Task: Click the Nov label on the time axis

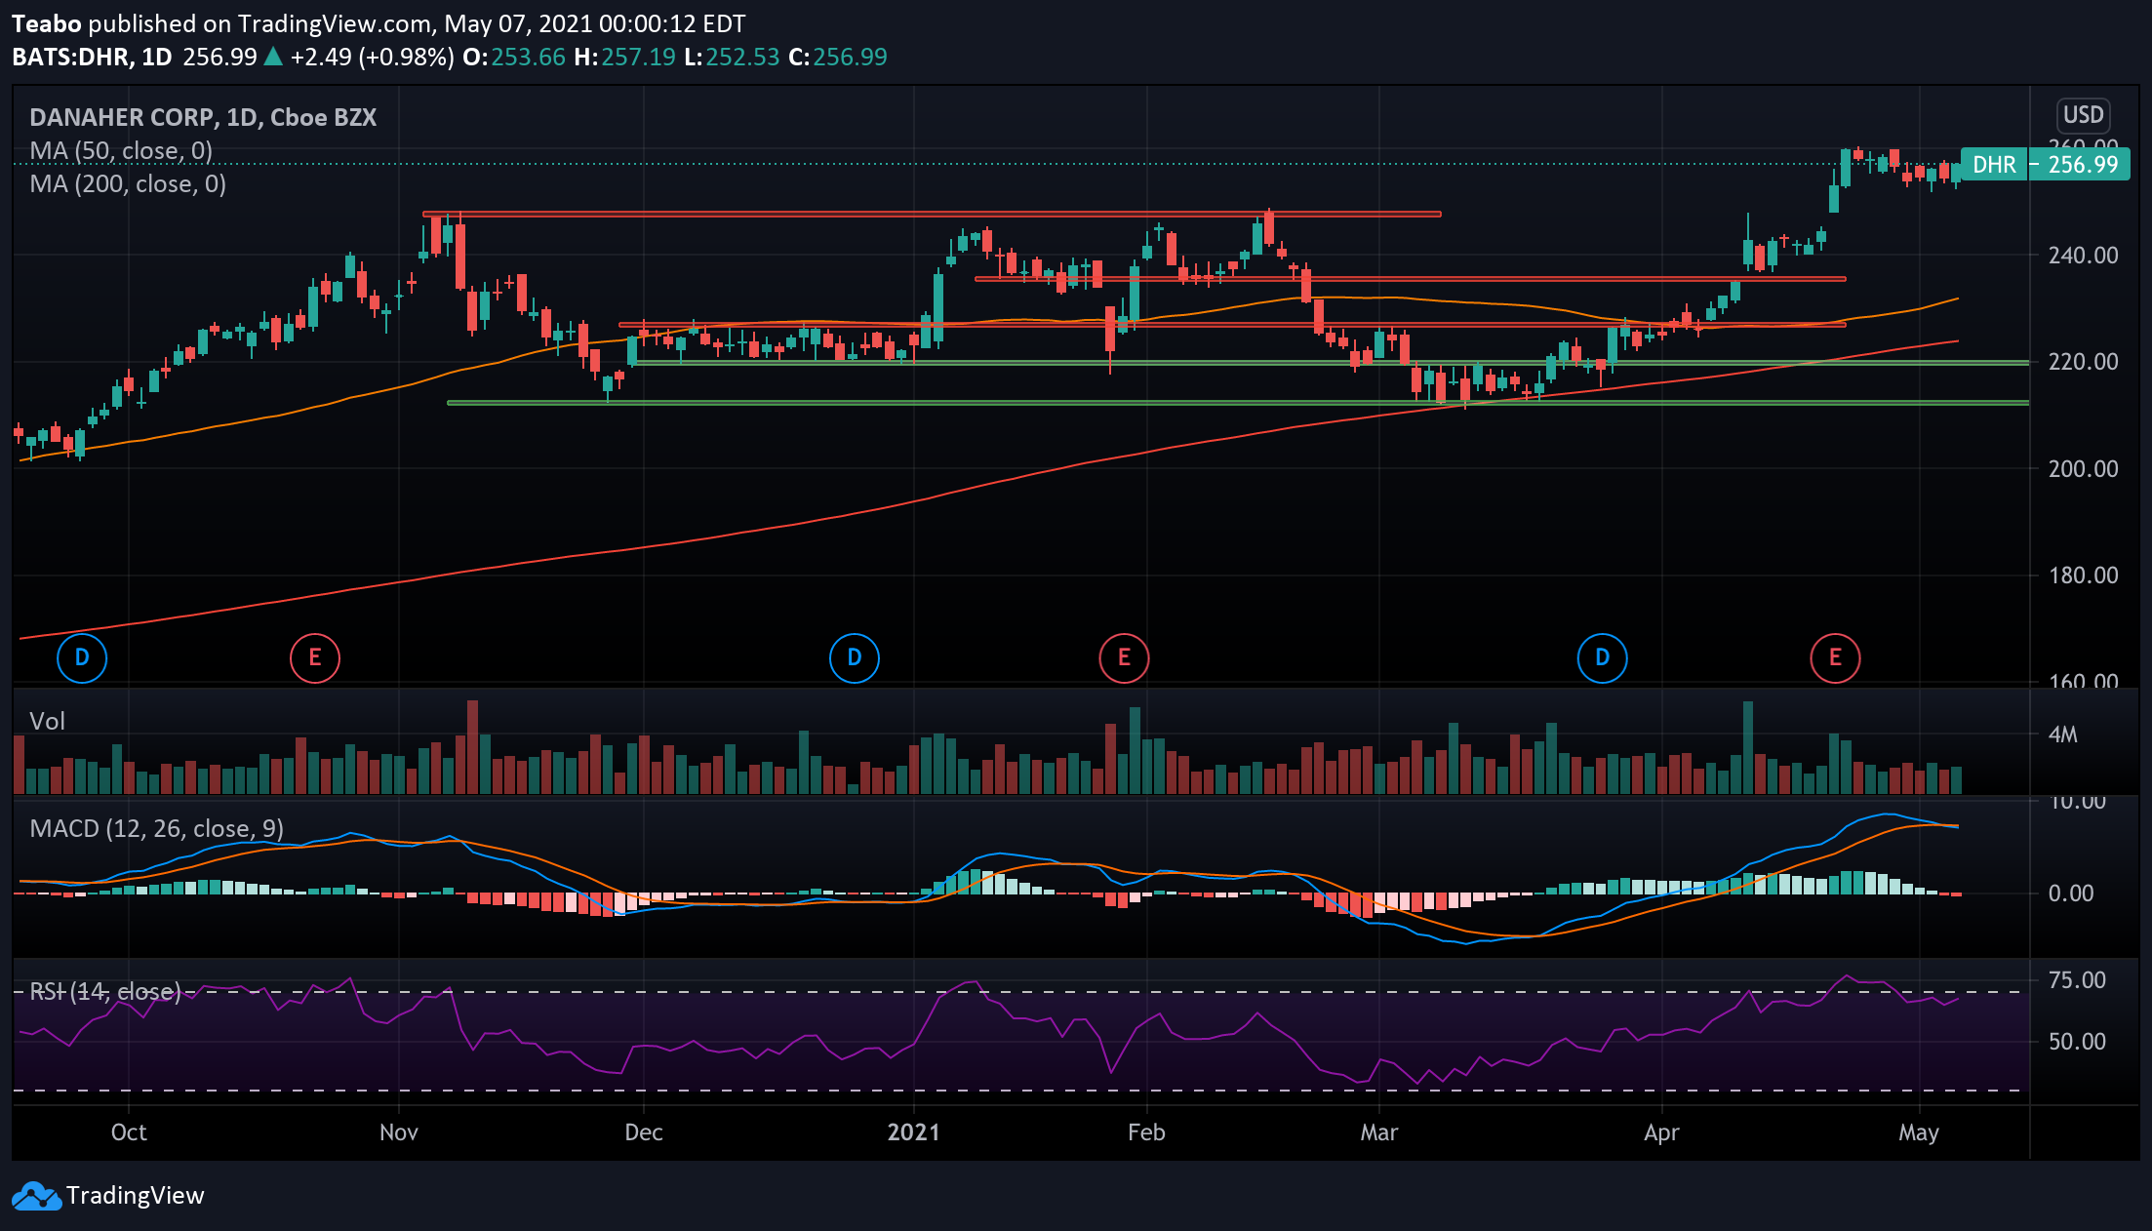Action: (x=399, y=1132)
